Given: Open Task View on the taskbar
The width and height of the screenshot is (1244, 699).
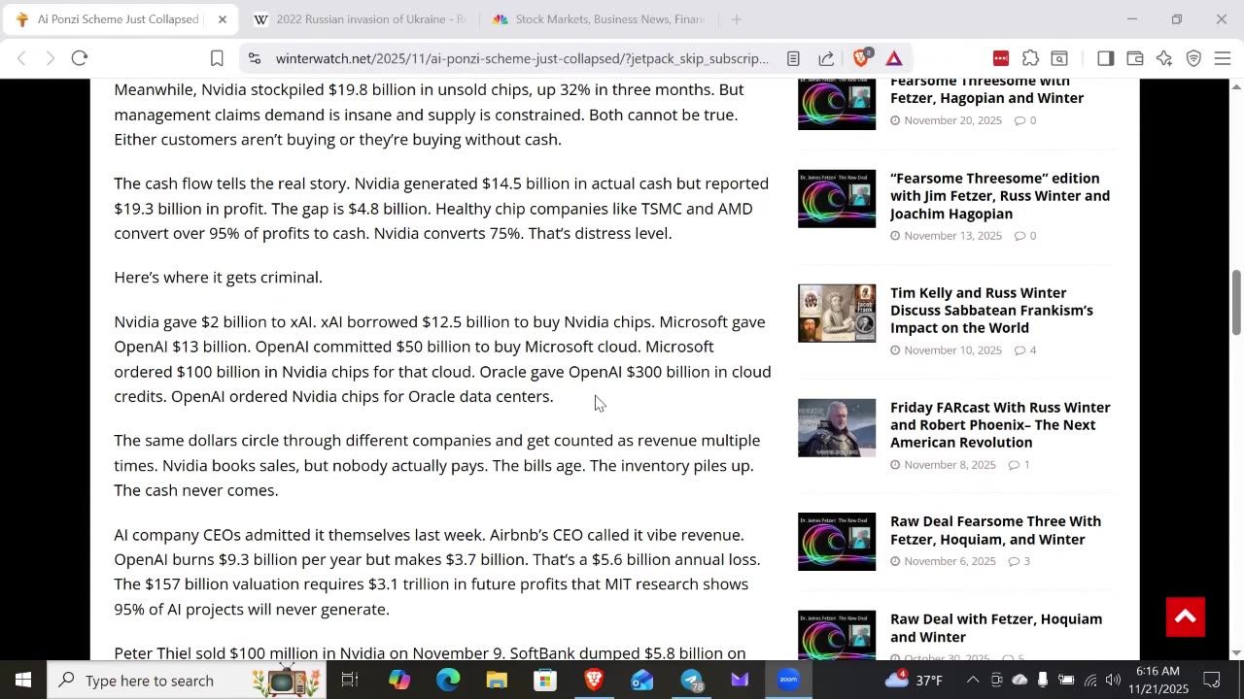Looking at the screenshot, I should [350, 680].
